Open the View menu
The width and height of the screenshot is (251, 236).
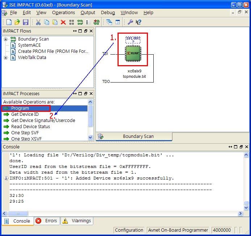[x=41, y=13]
